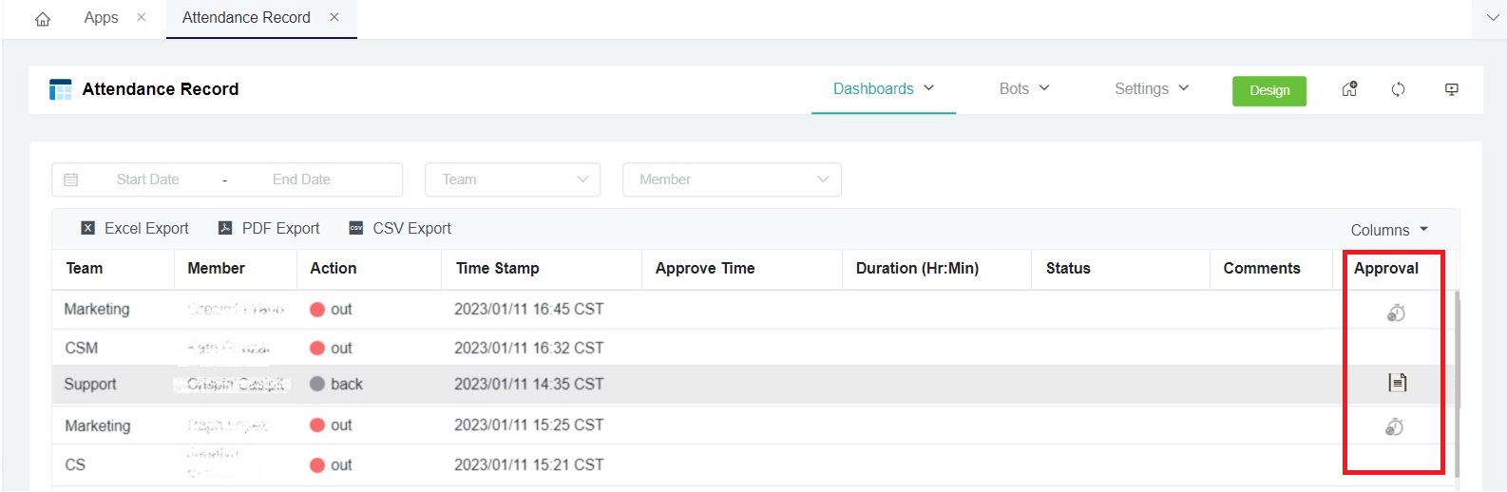Click the Excel Export button
This screenshot has width=1507, height=492.
(135, 228)
